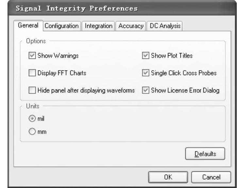Click the Units group heading
Viewport: 237px width, 188px height.
click(x=32, y=106)
